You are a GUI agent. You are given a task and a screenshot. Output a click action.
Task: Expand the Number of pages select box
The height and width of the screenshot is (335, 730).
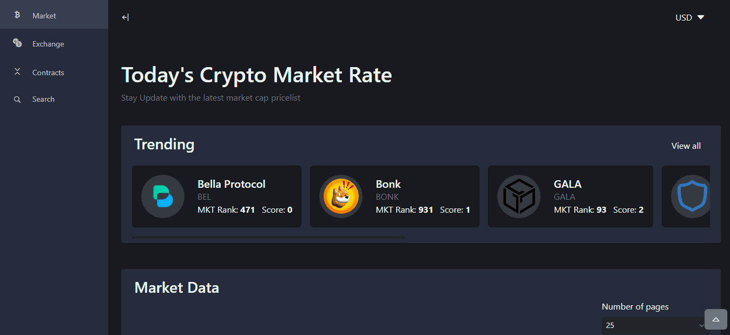click(x=655, y=325)
